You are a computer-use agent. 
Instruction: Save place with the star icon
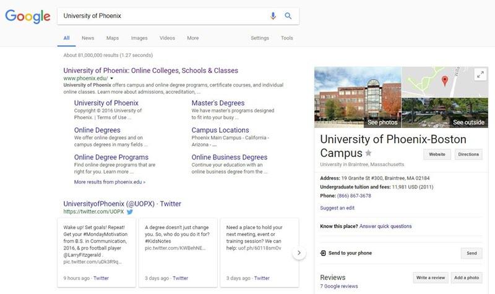pyautogui.click(x=368, y=153)
